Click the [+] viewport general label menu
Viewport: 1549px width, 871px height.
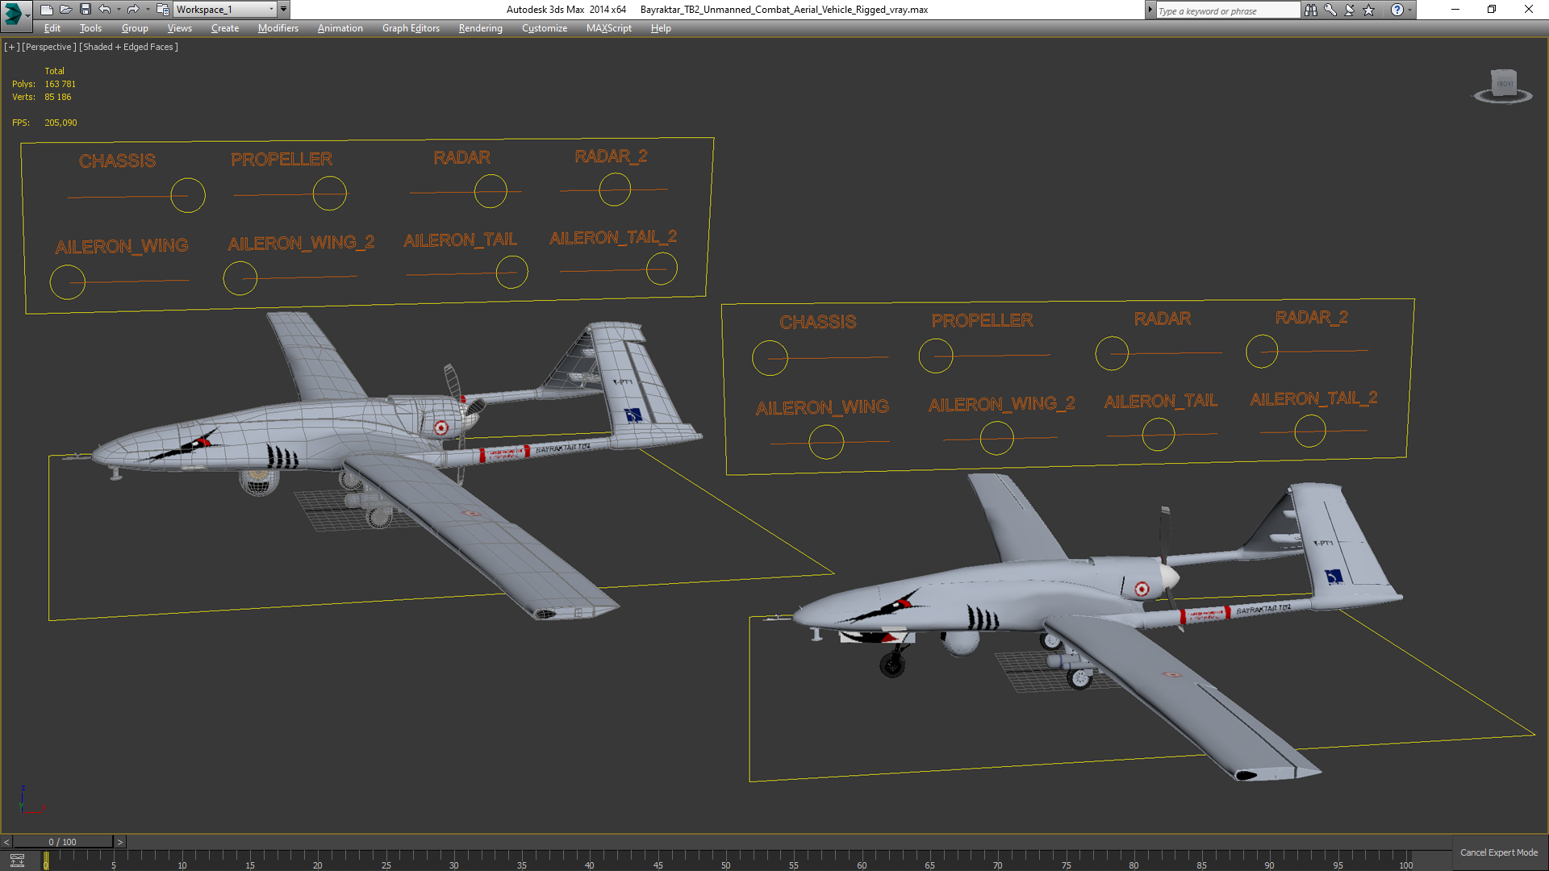click(x=12, y=47)
